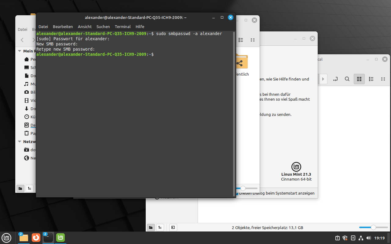Select the network folder 'do…' sidebar icon

(27, 150)
